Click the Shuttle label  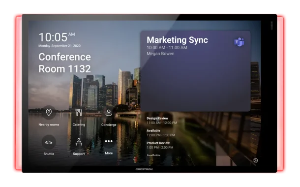pos(49,154)
